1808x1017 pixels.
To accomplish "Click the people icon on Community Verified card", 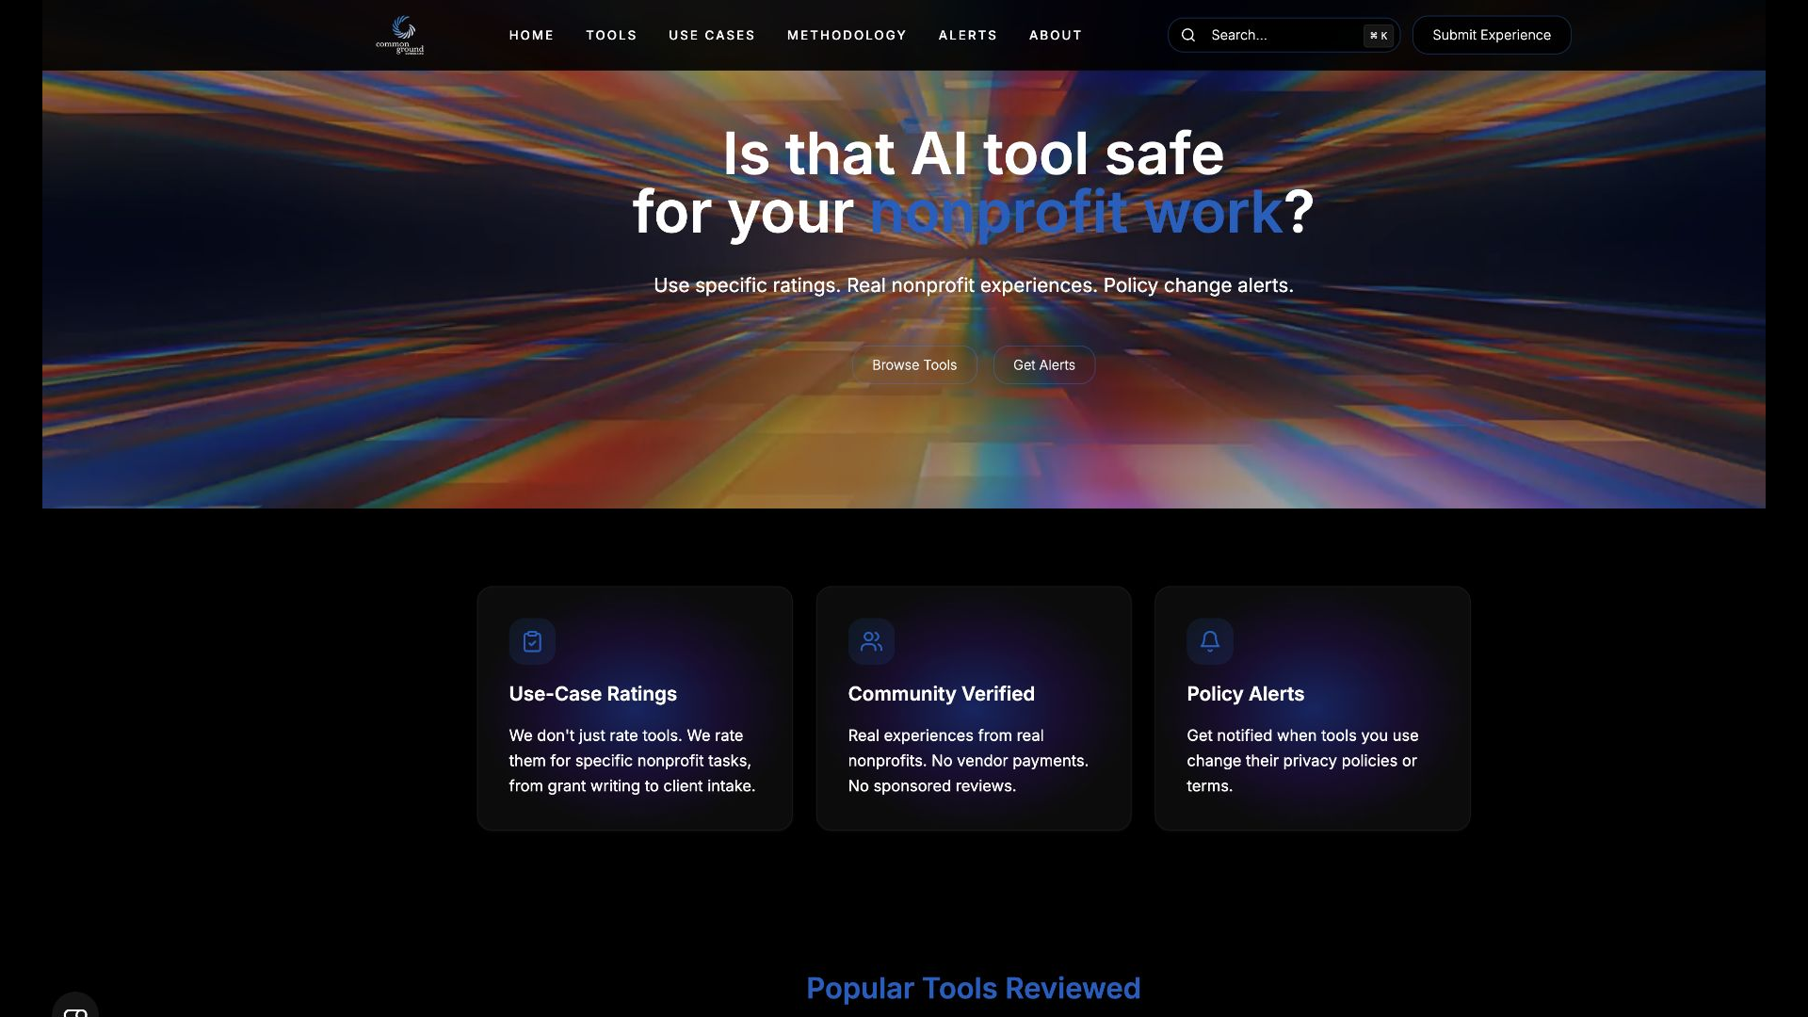I will [871, 641].
